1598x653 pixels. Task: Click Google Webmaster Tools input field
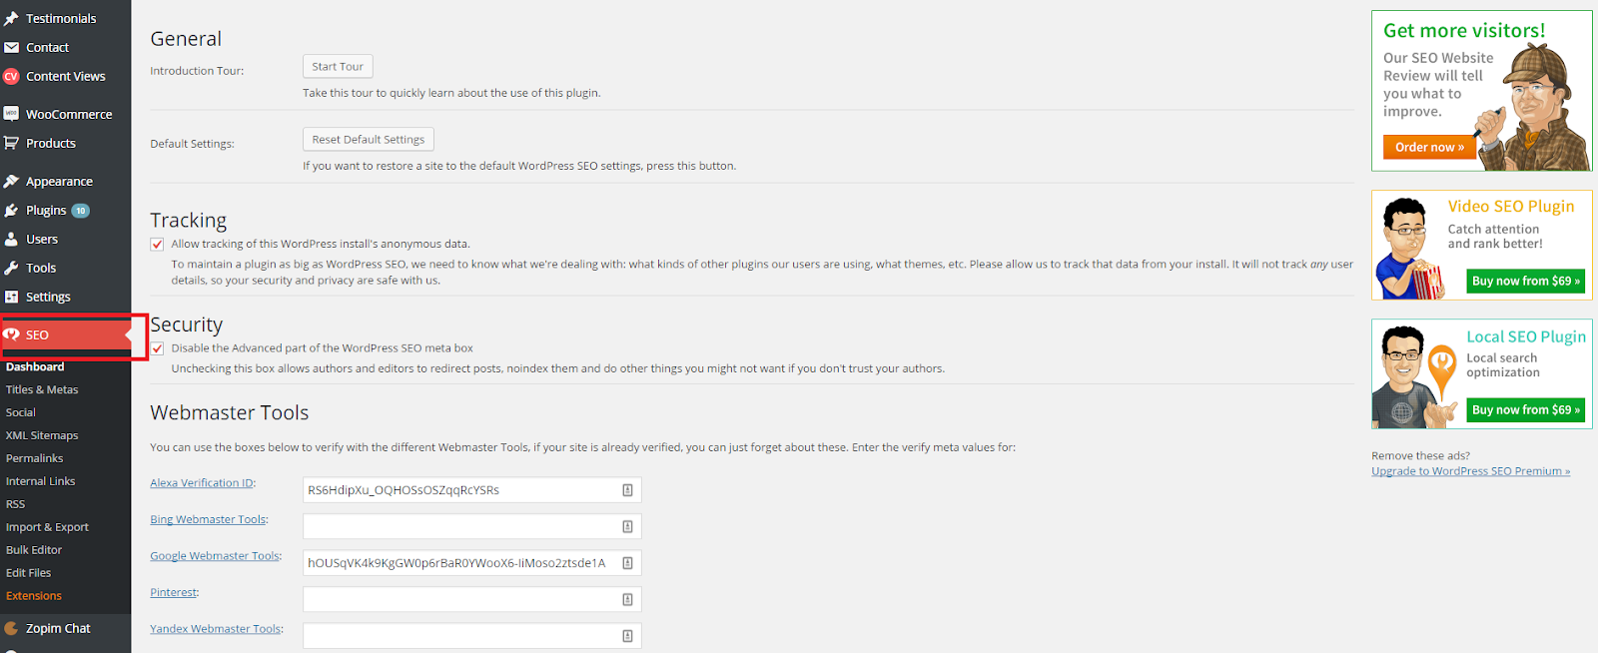point(472,563)
